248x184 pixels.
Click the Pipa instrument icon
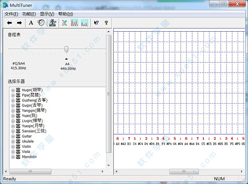pyautogui.click(x=18, y=95)
